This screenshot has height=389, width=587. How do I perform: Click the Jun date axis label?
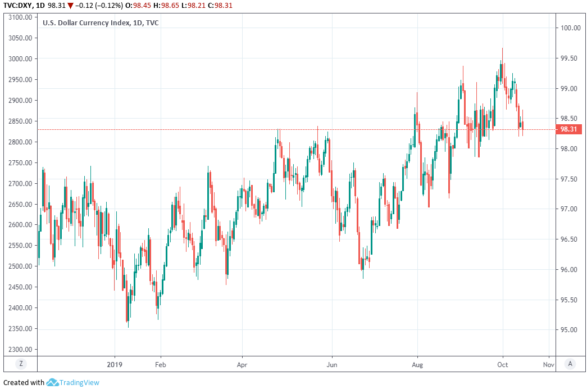pos(331,364)
